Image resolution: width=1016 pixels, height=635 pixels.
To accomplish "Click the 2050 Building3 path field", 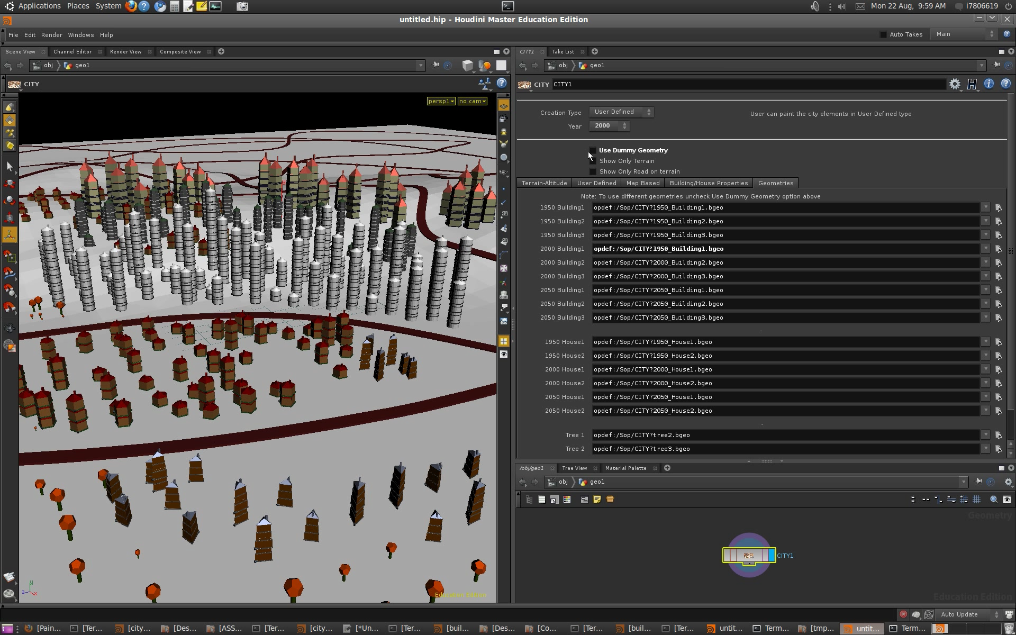I will pos(785,317).
